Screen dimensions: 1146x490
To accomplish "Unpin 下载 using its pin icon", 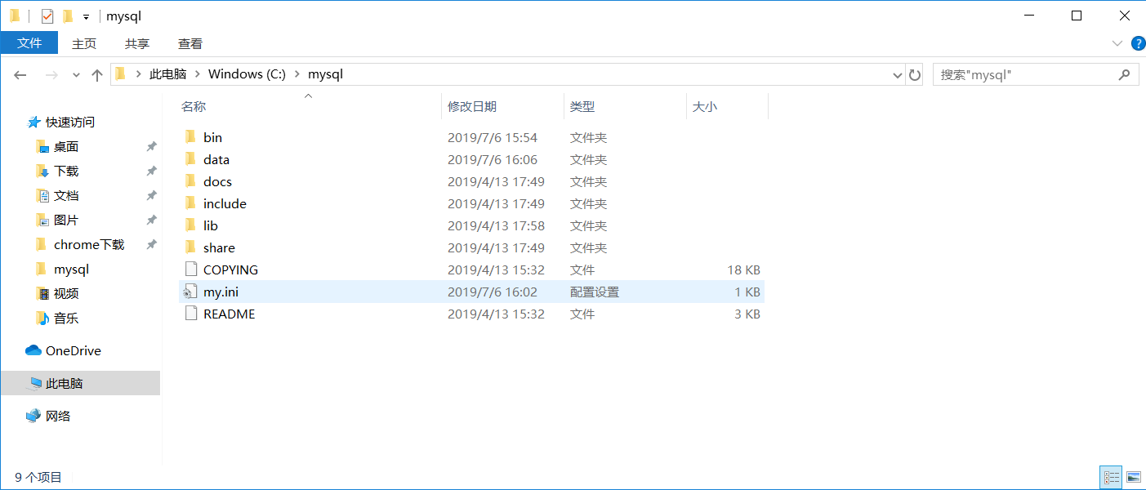I will click(151, 171).
